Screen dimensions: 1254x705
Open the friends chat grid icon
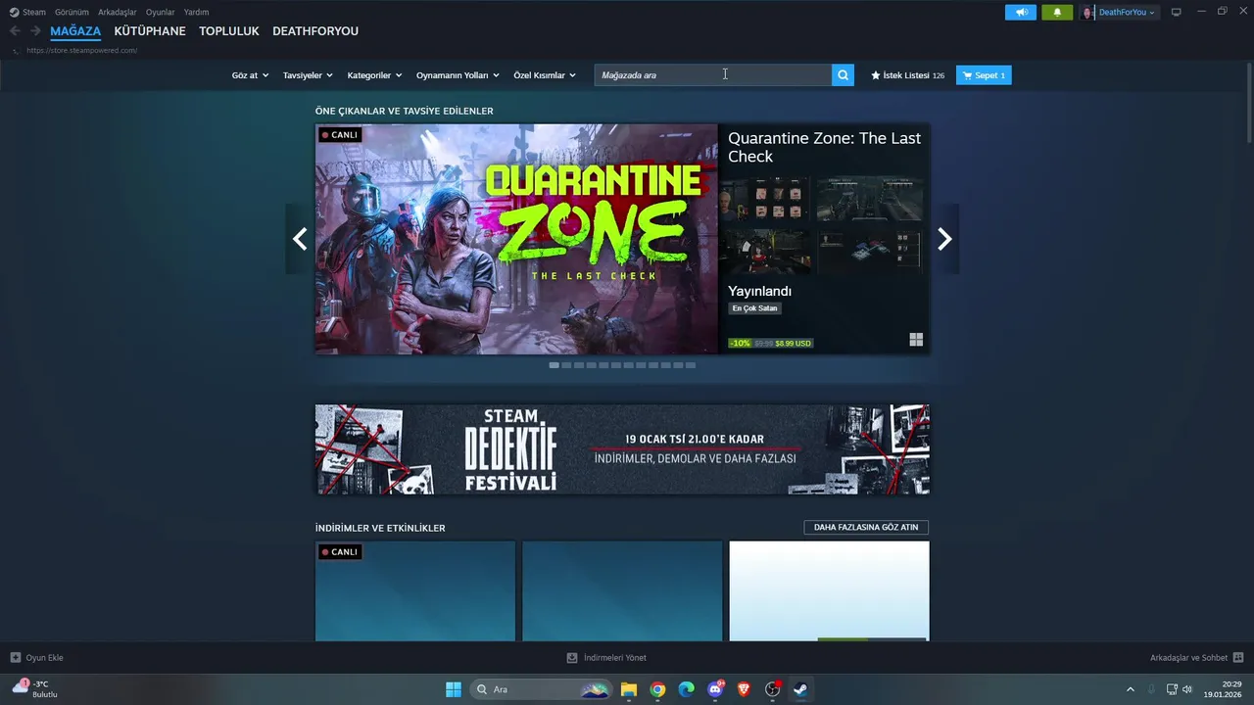coord(1238,658)
